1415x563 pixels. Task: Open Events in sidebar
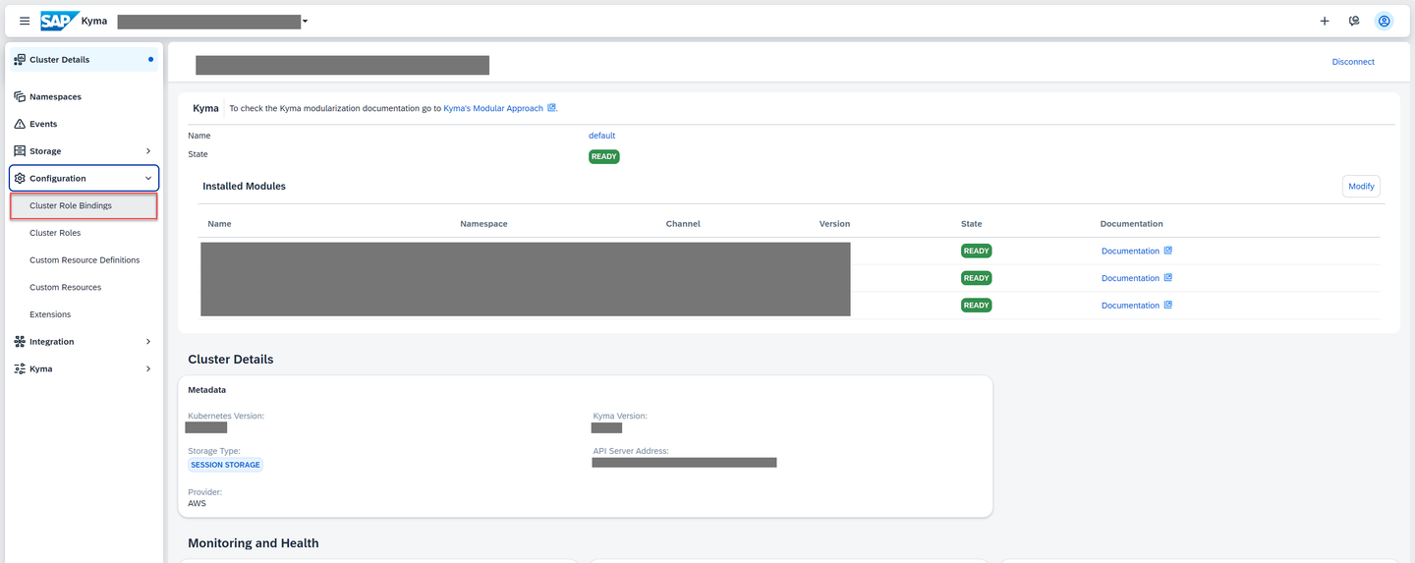pyautogui.click(x=83, y=124)
